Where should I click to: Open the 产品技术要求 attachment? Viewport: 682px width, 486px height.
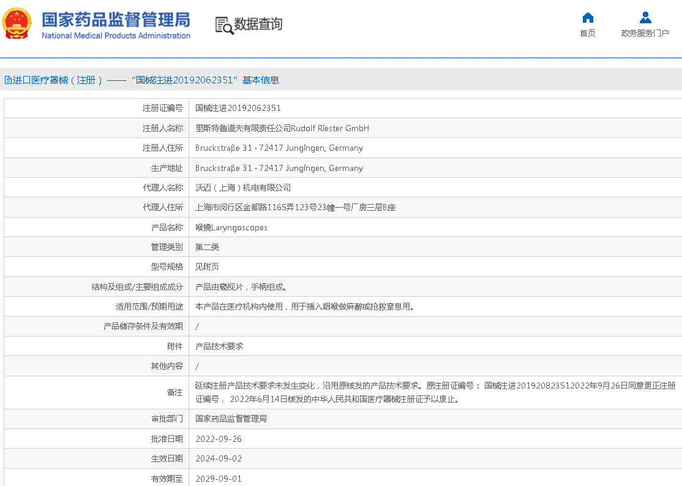tap(219, 346)
